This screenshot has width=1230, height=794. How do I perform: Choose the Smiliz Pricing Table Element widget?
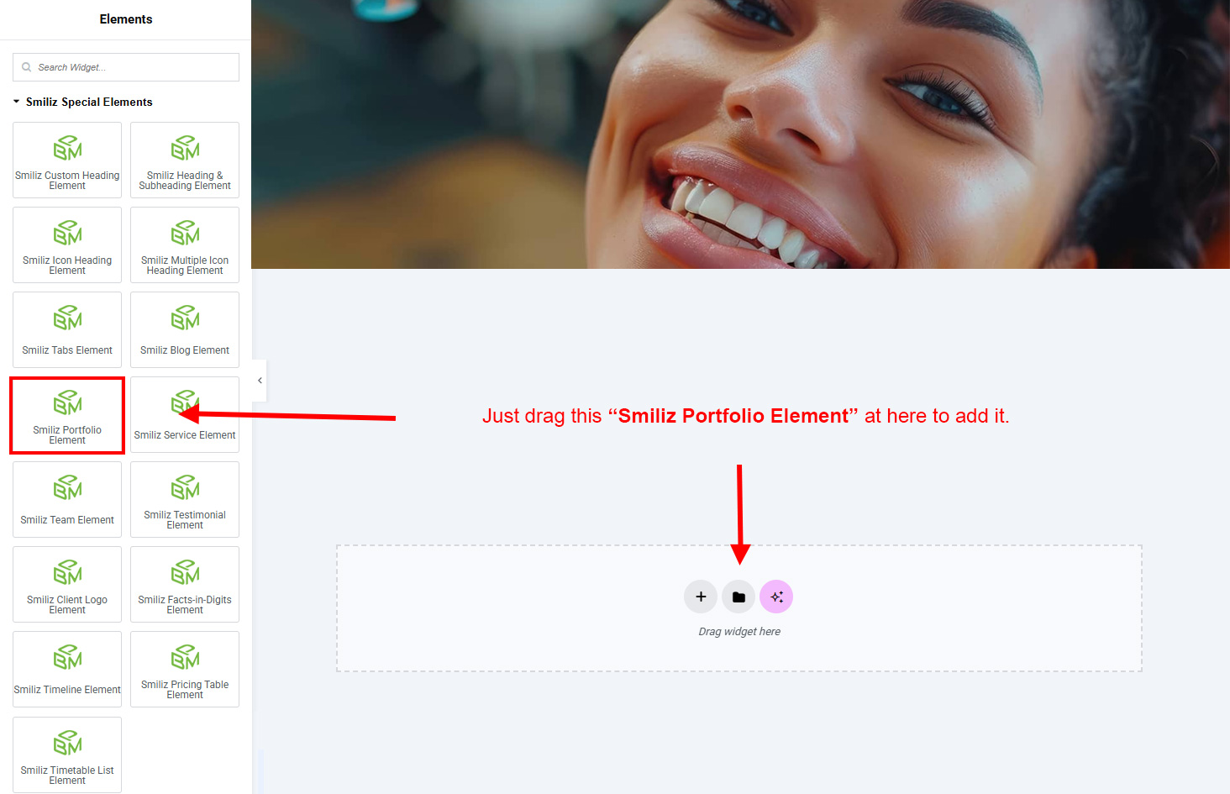[185, 670]
